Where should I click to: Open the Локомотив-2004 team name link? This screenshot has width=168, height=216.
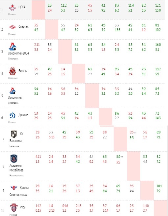(x=18, y=53)
